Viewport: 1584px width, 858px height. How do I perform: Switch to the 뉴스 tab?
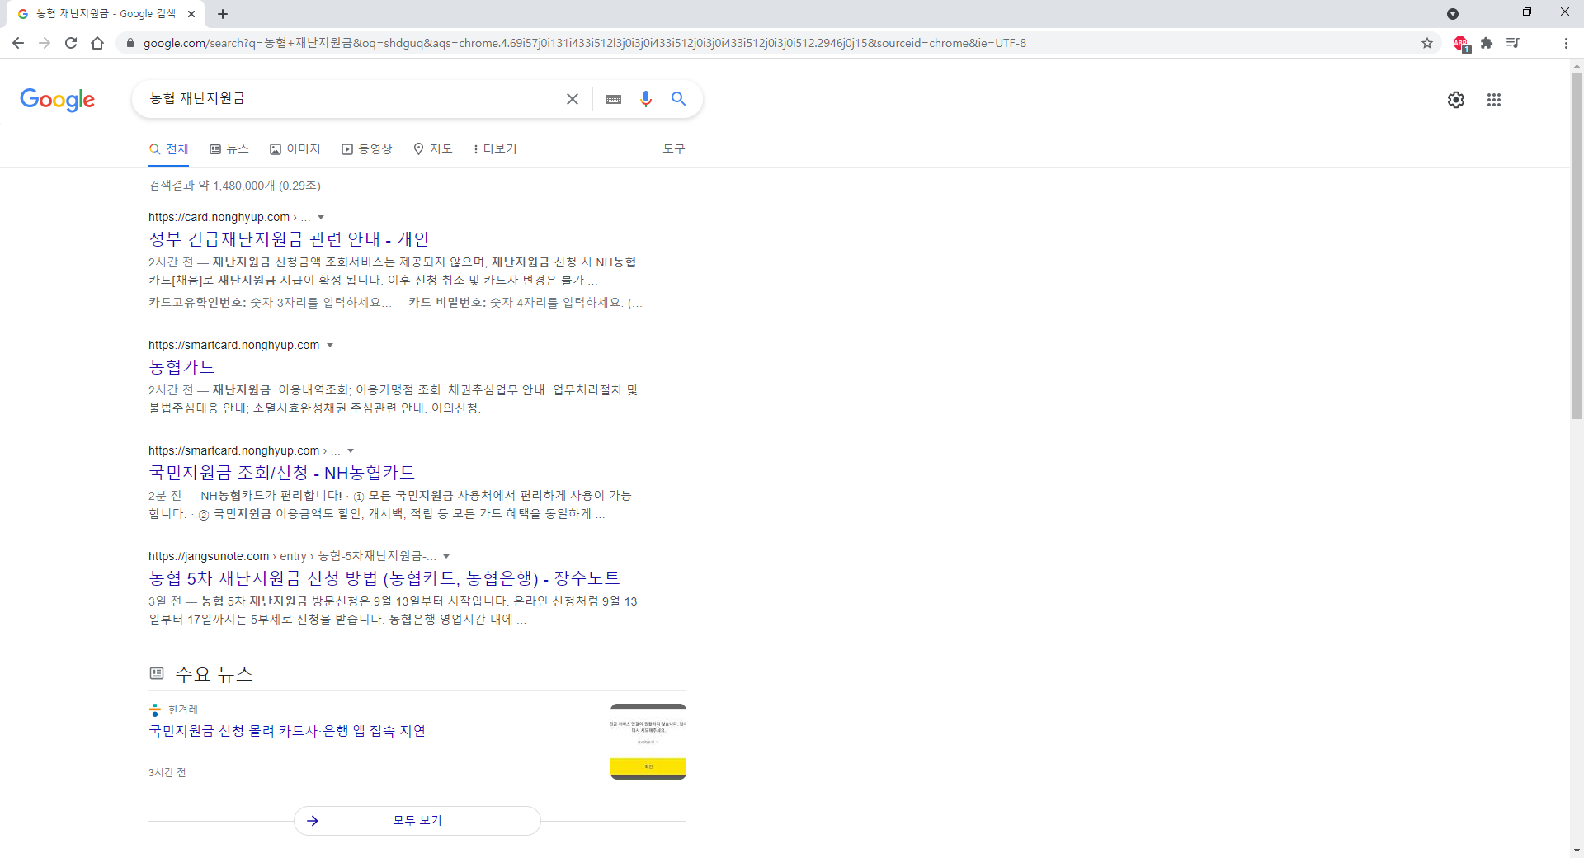pyautogui.click(x=229, y=149)
